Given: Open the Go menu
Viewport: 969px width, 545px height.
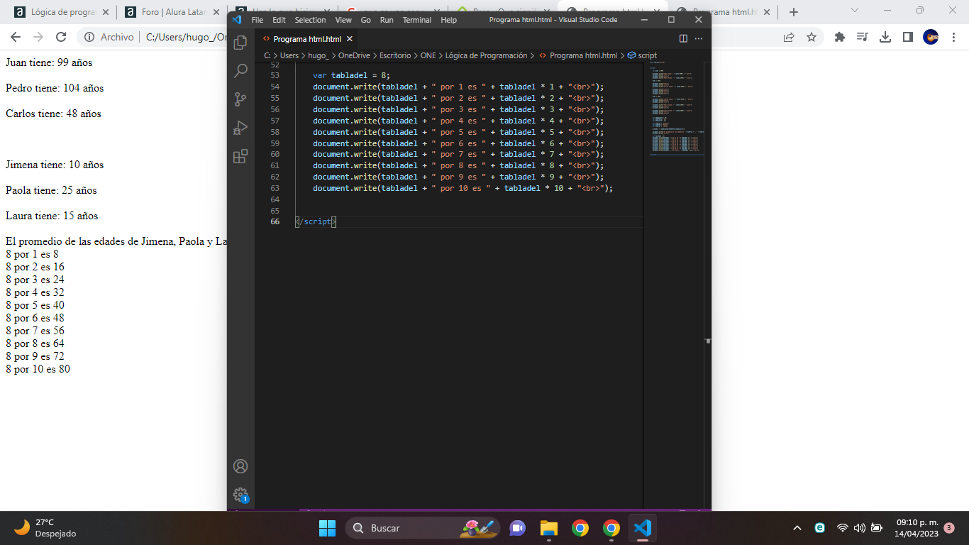Looking at the screenshot, I should coord(366,20).
